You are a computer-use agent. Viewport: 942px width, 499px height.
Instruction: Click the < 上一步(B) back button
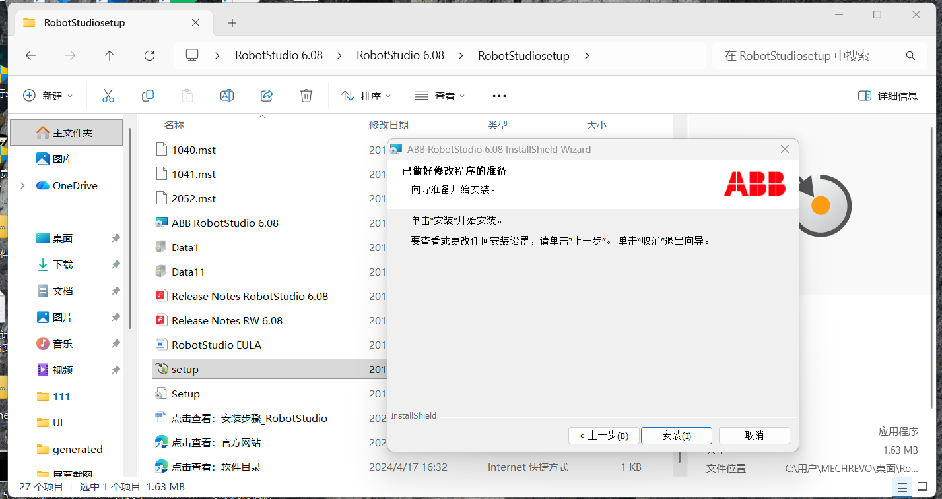[x=603, y=436]
